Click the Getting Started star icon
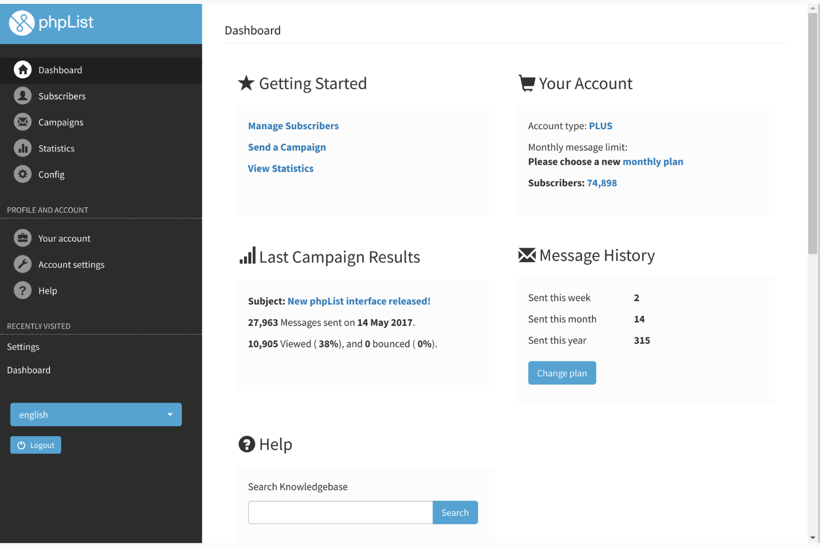The image size is (820, 547). [x=246, y=83]
